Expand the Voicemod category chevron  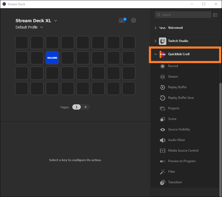pyautogui.click(x=155, y=28)
